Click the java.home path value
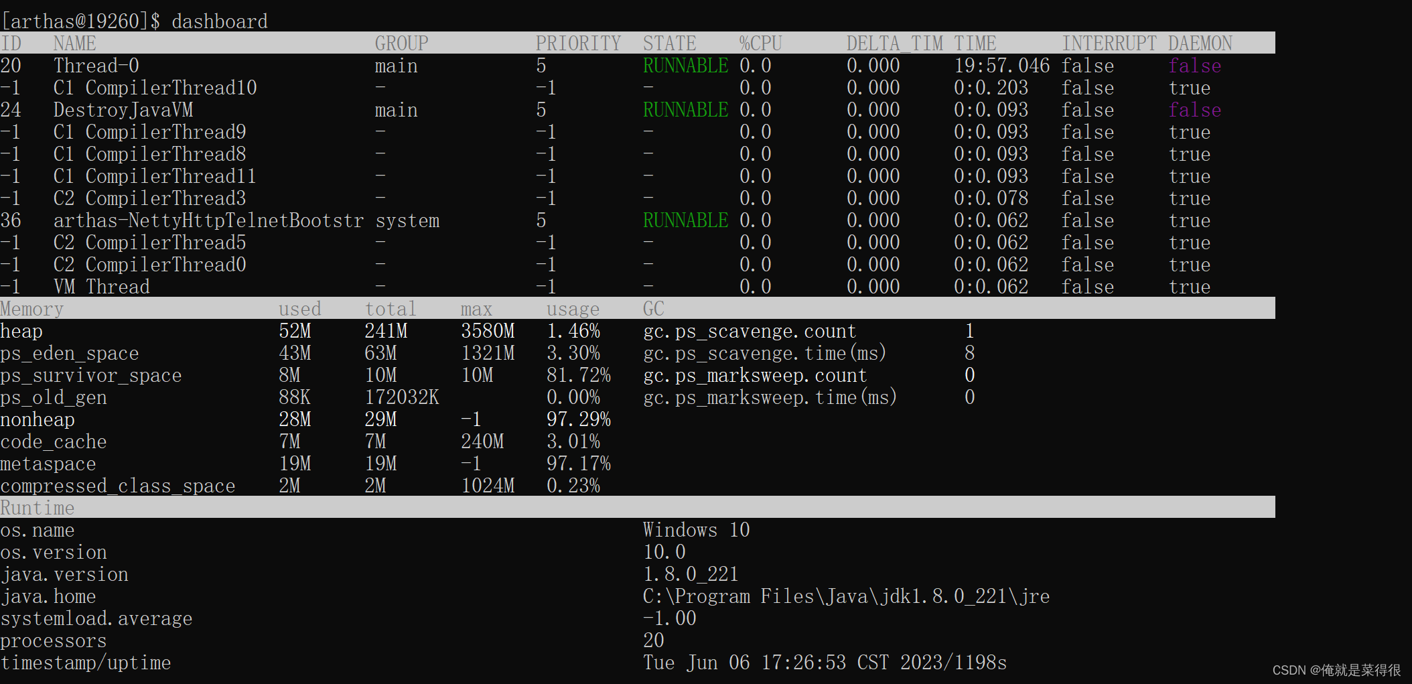The image size is (1412, 684). 847,596
